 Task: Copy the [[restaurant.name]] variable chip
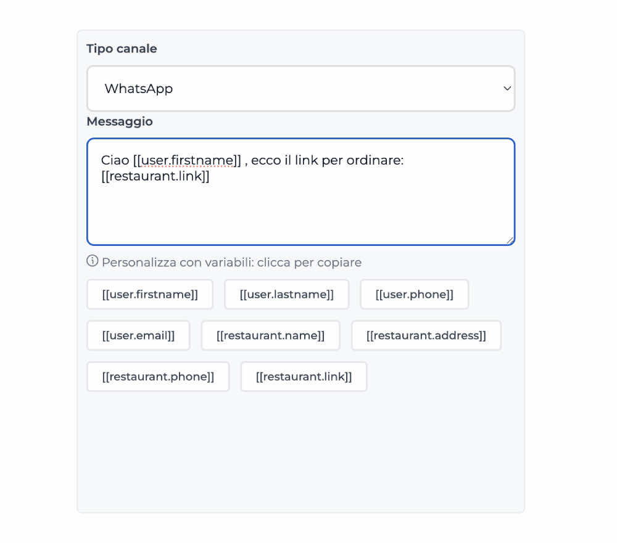coord(270,335)
